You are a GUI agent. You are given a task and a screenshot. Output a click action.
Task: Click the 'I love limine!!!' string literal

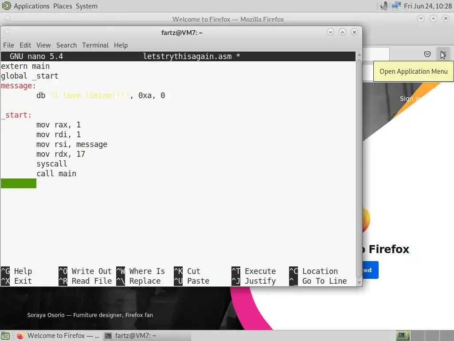90,95
